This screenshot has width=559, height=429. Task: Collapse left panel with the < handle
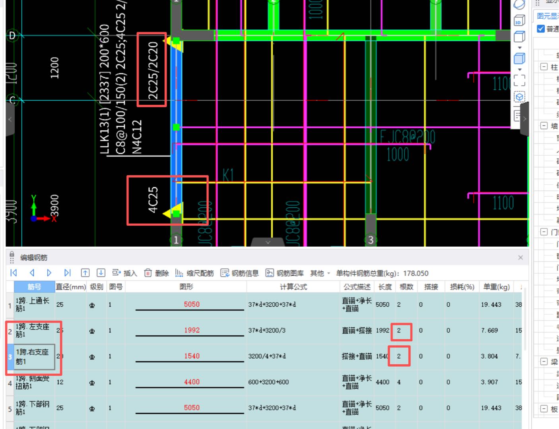(x=10, y=119)
